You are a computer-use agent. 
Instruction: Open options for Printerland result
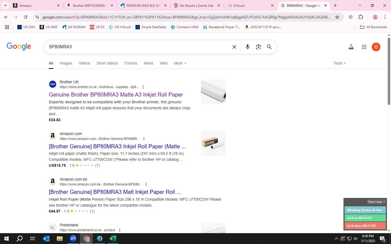point(120,230)
